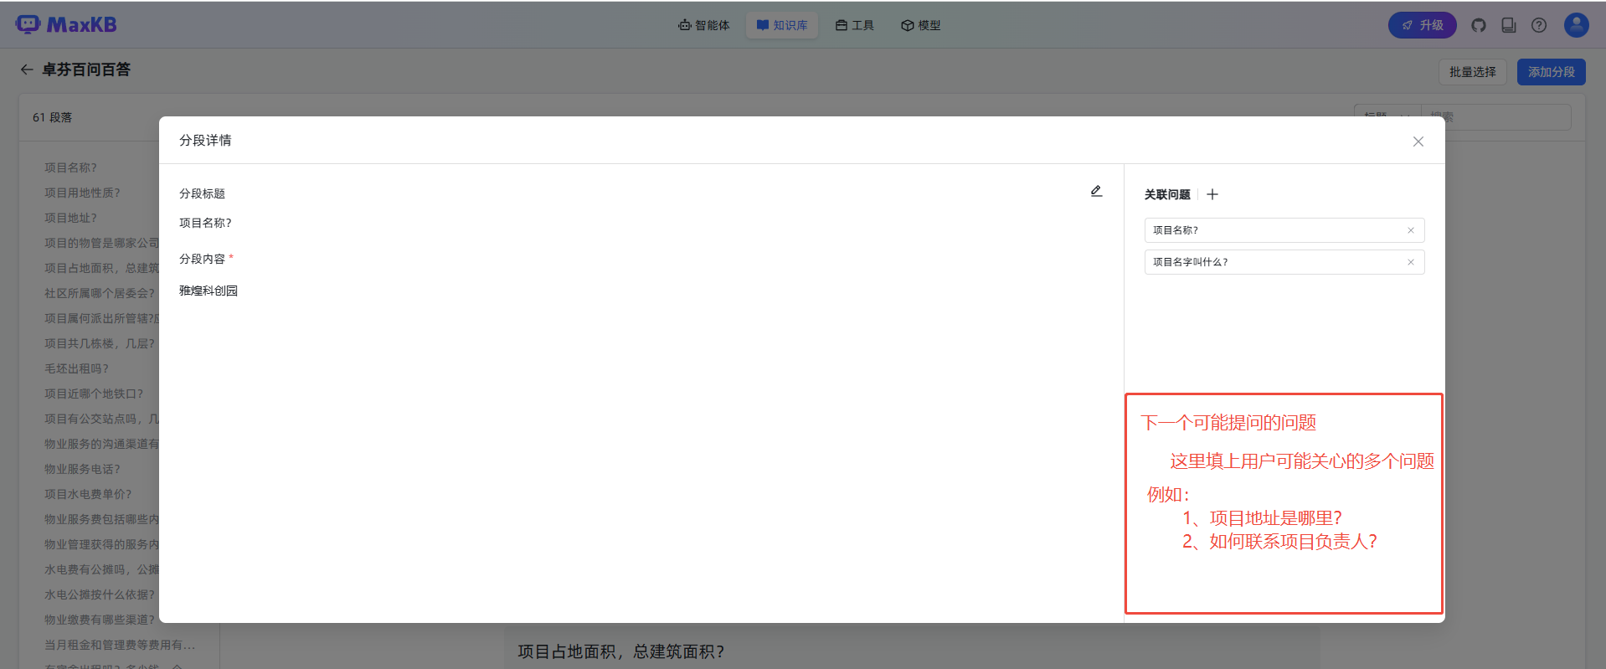1606x669 pixels.
Task: Open the 模型 tab
Action: (x=921, y=25)
